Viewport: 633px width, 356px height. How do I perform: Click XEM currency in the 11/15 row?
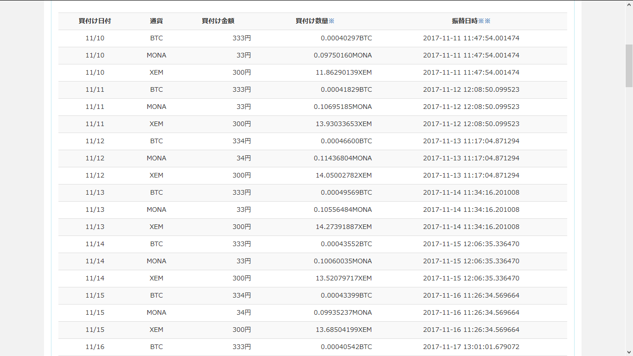[x=157, y=330]
